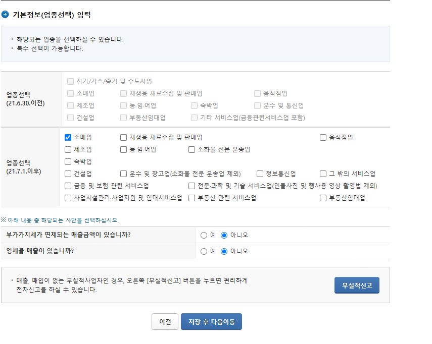Enable 전문·과학 및 기술 서비스업 checkbox

[x=191, y=186]
